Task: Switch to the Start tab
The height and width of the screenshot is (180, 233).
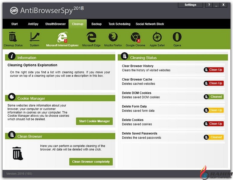Action: 14,24
